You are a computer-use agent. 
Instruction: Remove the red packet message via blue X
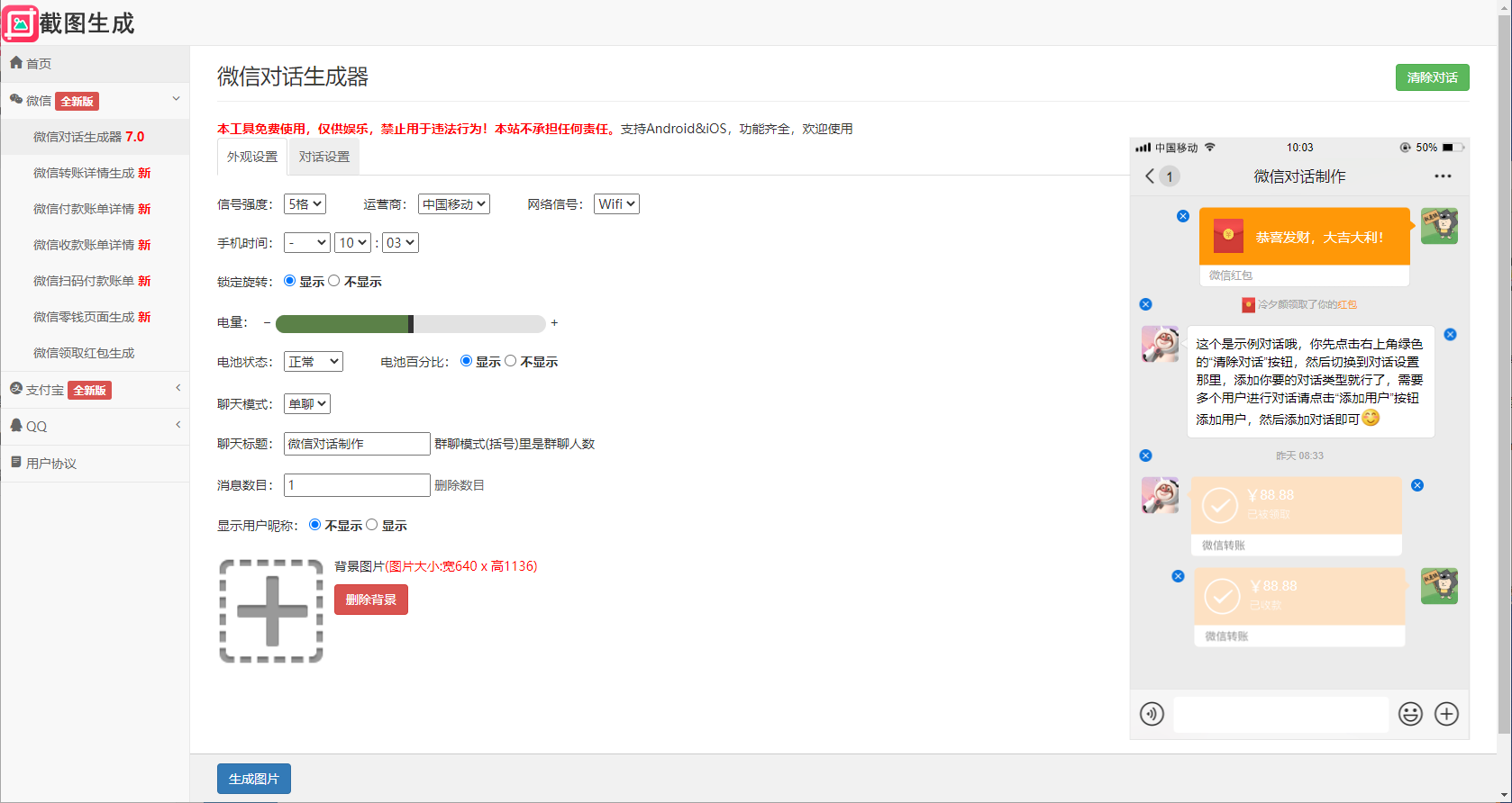(x=1183, y=216)
